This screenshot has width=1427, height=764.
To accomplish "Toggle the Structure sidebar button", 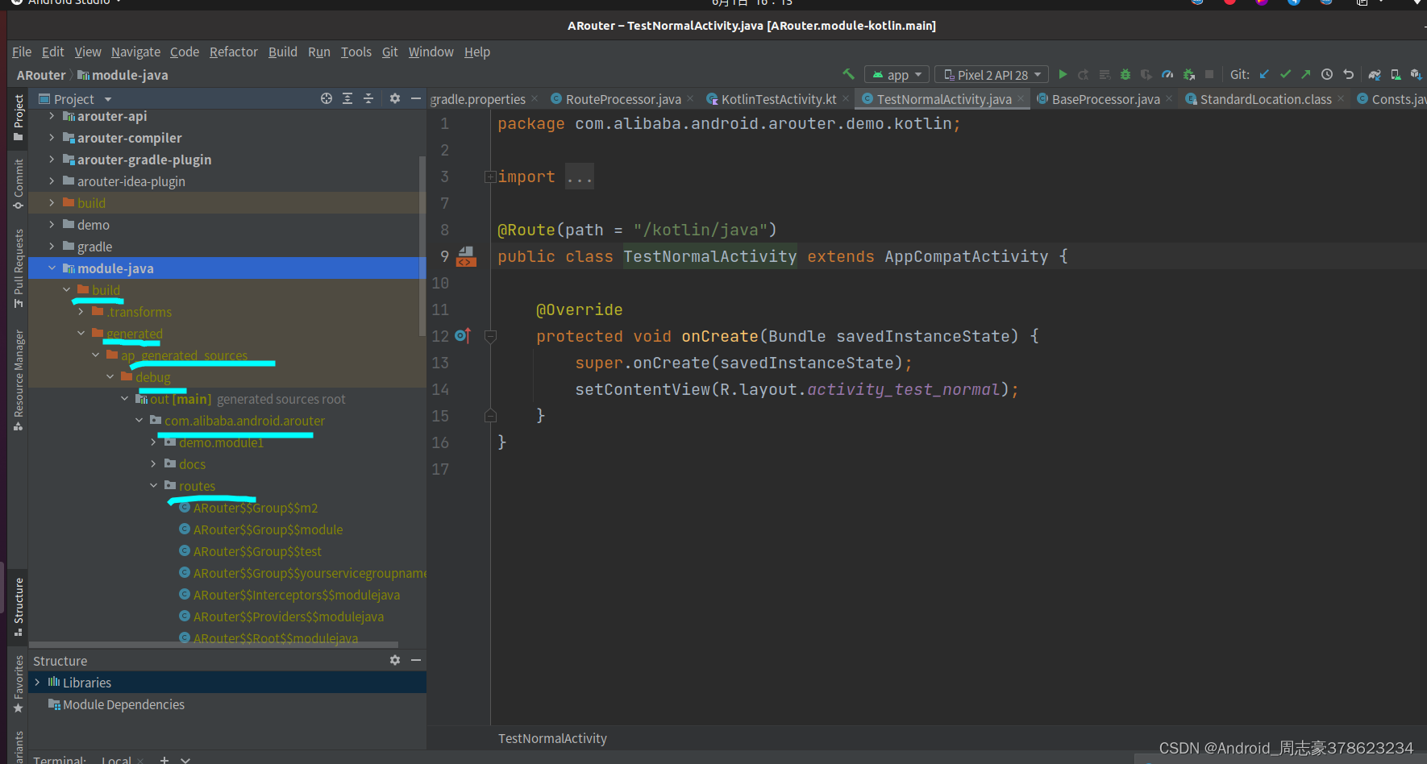I will [18, 607].
